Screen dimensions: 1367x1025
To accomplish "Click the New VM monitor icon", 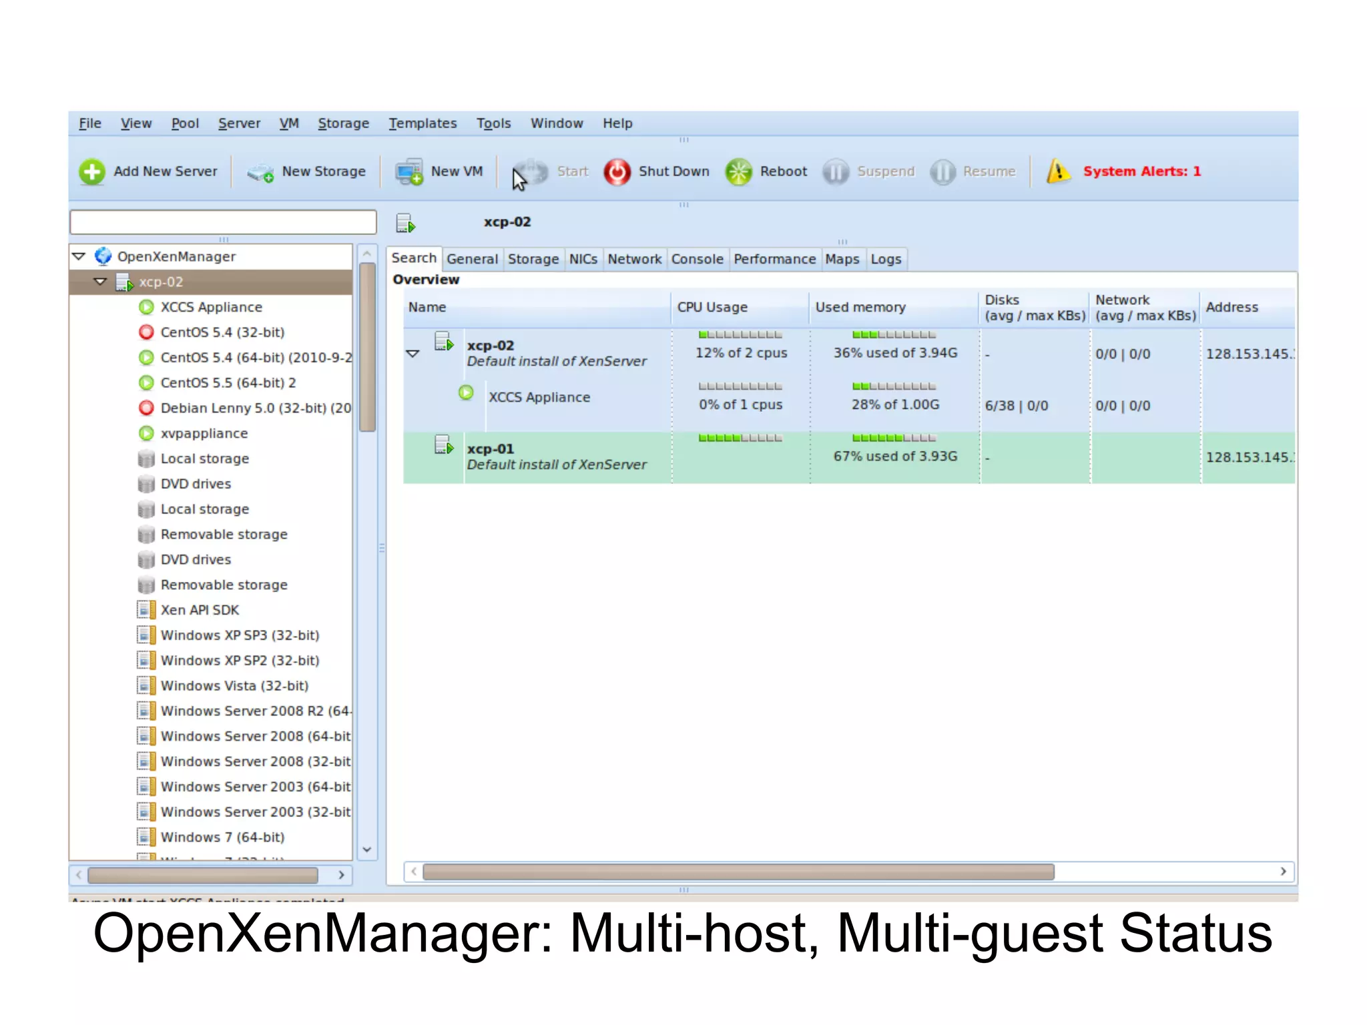I will coord(408,172).
